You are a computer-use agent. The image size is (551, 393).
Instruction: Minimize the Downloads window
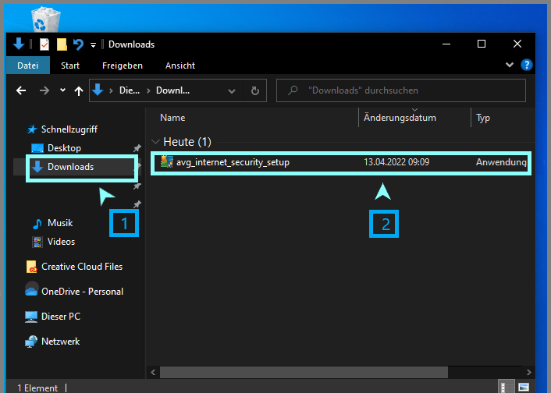pyautogui.click(x=446, y=44)
